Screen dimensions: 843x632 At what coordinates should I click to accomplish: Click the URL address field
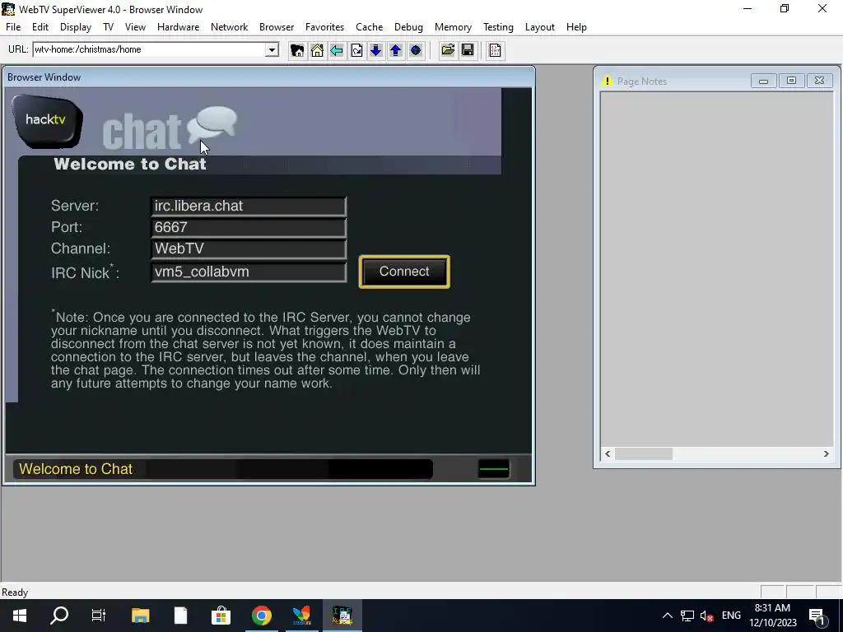pos(150,49)
